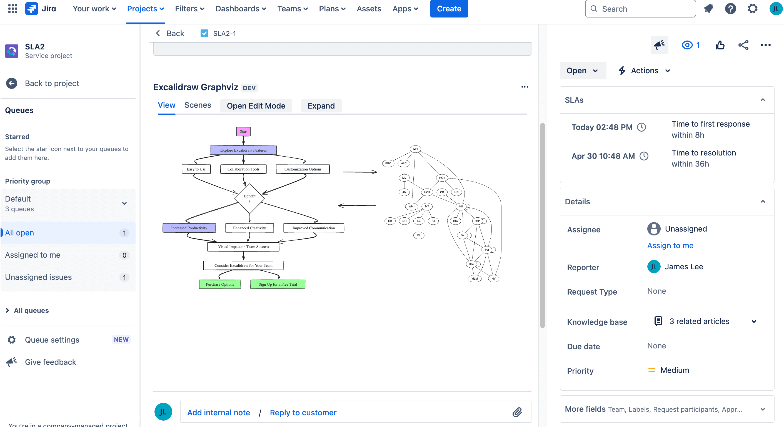The width and height of the screenshot is (784, 427).
Task: Open the Apps menu
Action: coord(405,9)
